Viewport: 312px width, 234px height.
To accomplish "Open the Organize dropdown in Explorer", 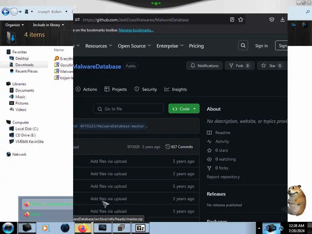I will click(15, 25).
